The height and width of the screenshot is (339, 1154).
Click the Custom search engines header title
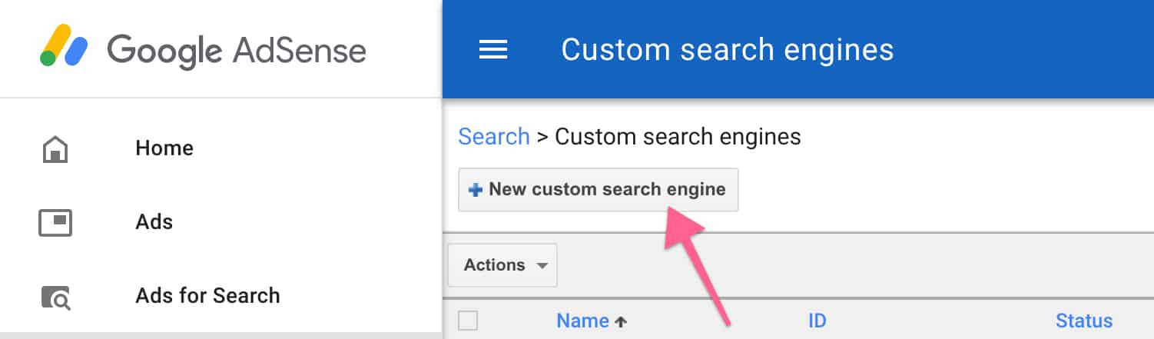(728, 50)
